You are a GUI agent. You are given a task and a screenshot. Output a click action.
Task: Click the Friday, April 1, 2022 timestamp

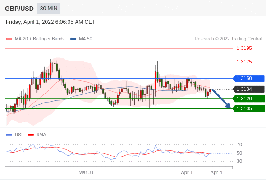(50, 22)
